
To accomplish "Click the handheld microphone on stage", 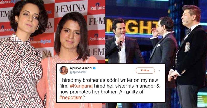I will tap(120, 45).
